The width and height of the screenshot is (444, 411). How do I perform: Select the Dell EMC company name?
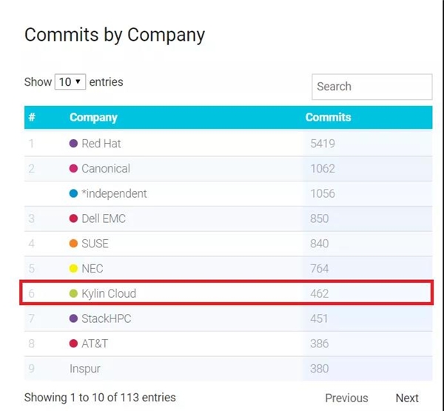tap(104, 218)
